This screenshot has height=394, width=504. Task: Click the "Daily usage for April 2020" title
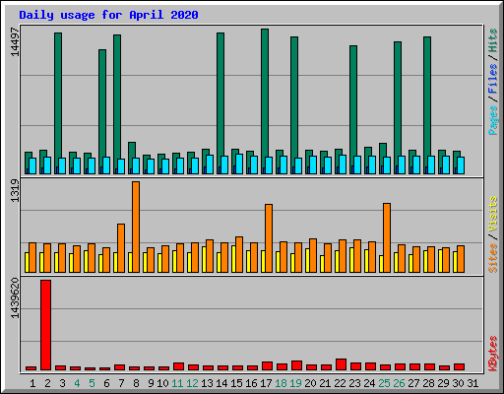pos(108,15)
